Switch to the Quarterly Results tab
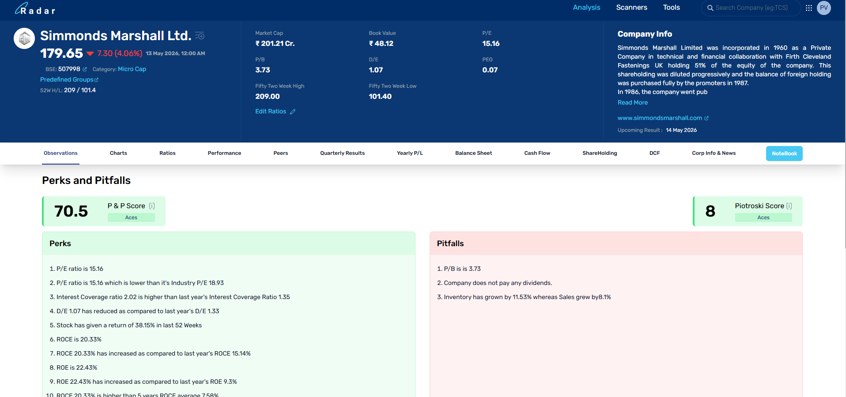Viewport: 846px width, 397px height. [342, 153]
